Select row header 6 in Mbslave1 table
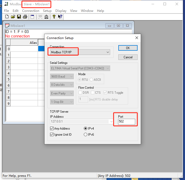This screenshot has height=180, width=185. coord(8,85)
